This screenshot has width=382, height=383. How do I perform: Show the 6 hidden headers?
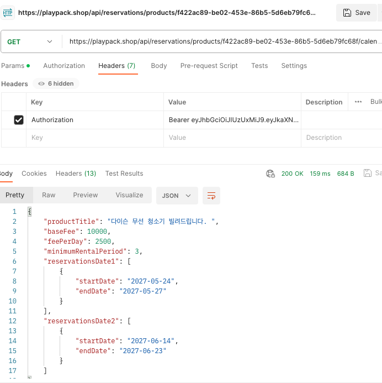tap(56, 83)
